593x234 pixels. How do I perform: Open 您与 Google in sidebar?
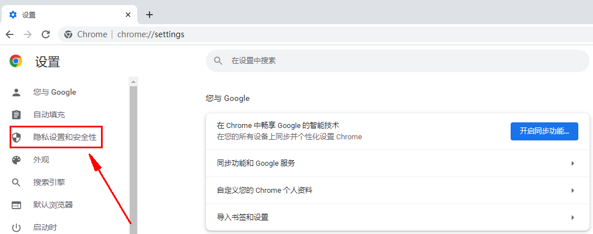55,92
